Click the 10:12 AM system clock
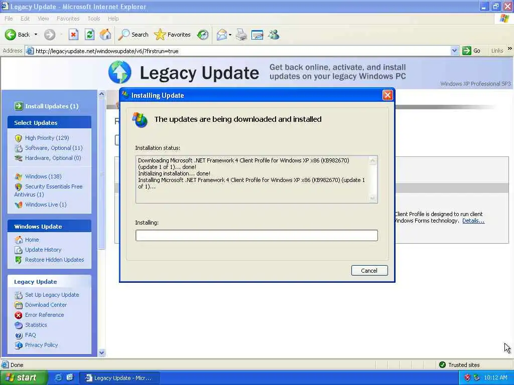The image size is (514, 385). click(495, 377)
